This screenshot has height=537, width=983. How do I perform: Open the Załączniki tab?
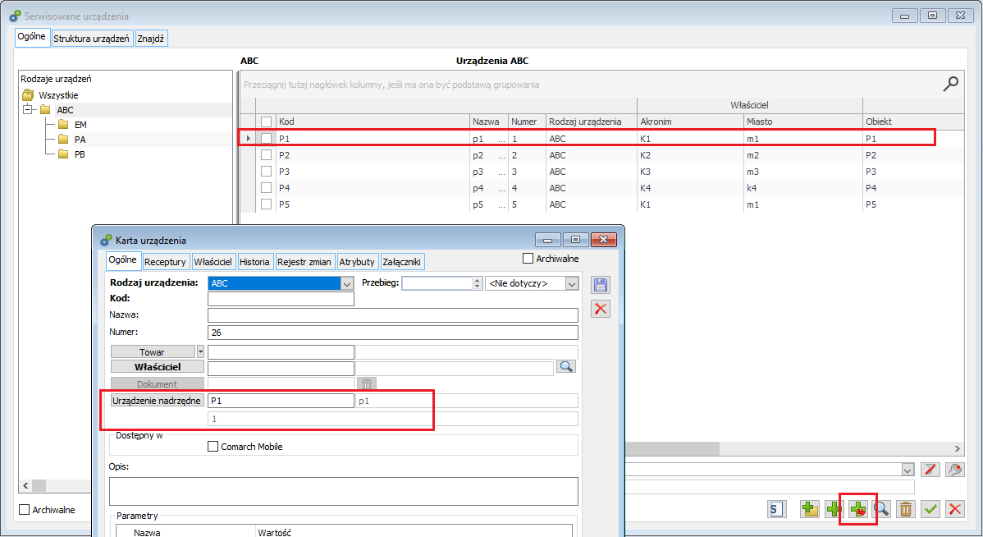[x=402, y=262]
